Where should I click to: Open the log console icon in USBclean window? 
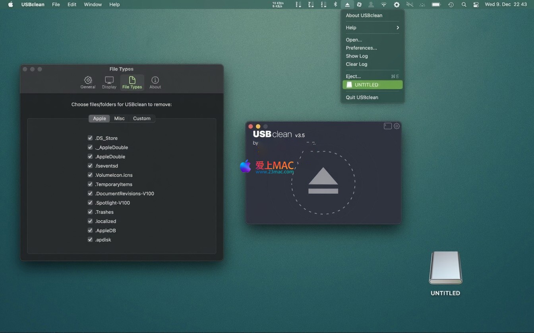(x=387, y=126)
